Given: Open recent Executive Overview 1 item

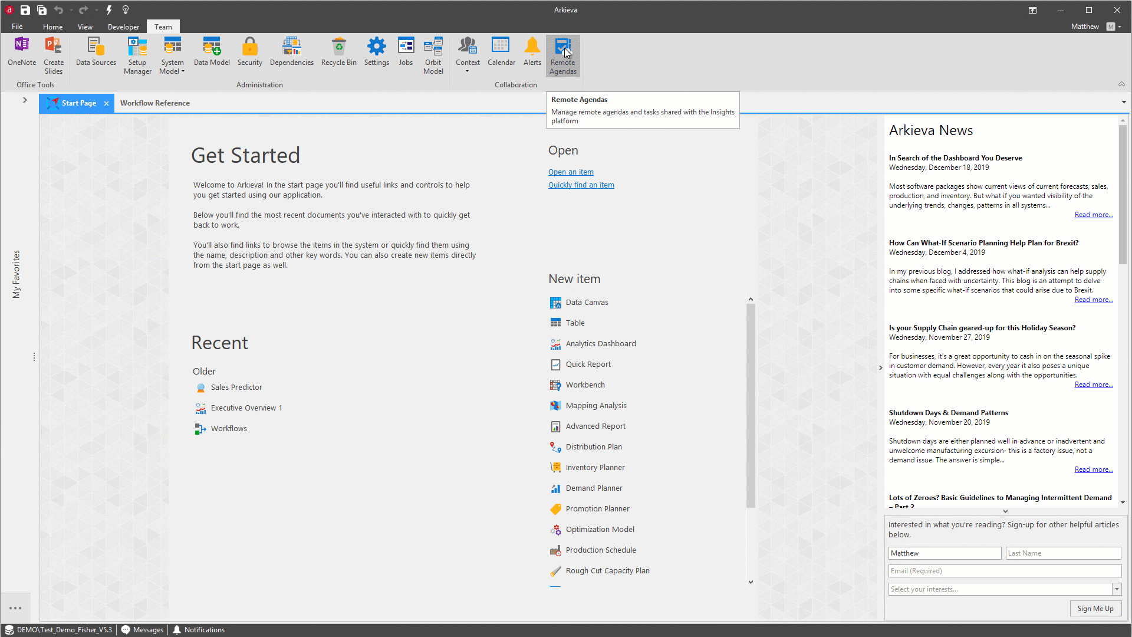Looking at the screenshot, I should click(239, 408).
